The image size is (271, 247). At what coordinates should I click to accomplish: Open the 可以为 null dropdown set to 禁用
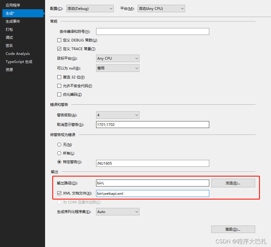(118, 68)
